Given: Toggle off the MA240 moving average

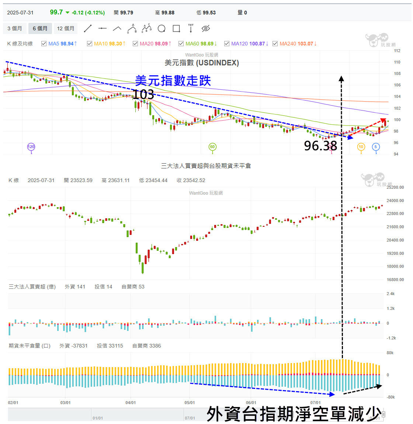Looking at the screenshot, I should tap(275, 43).
